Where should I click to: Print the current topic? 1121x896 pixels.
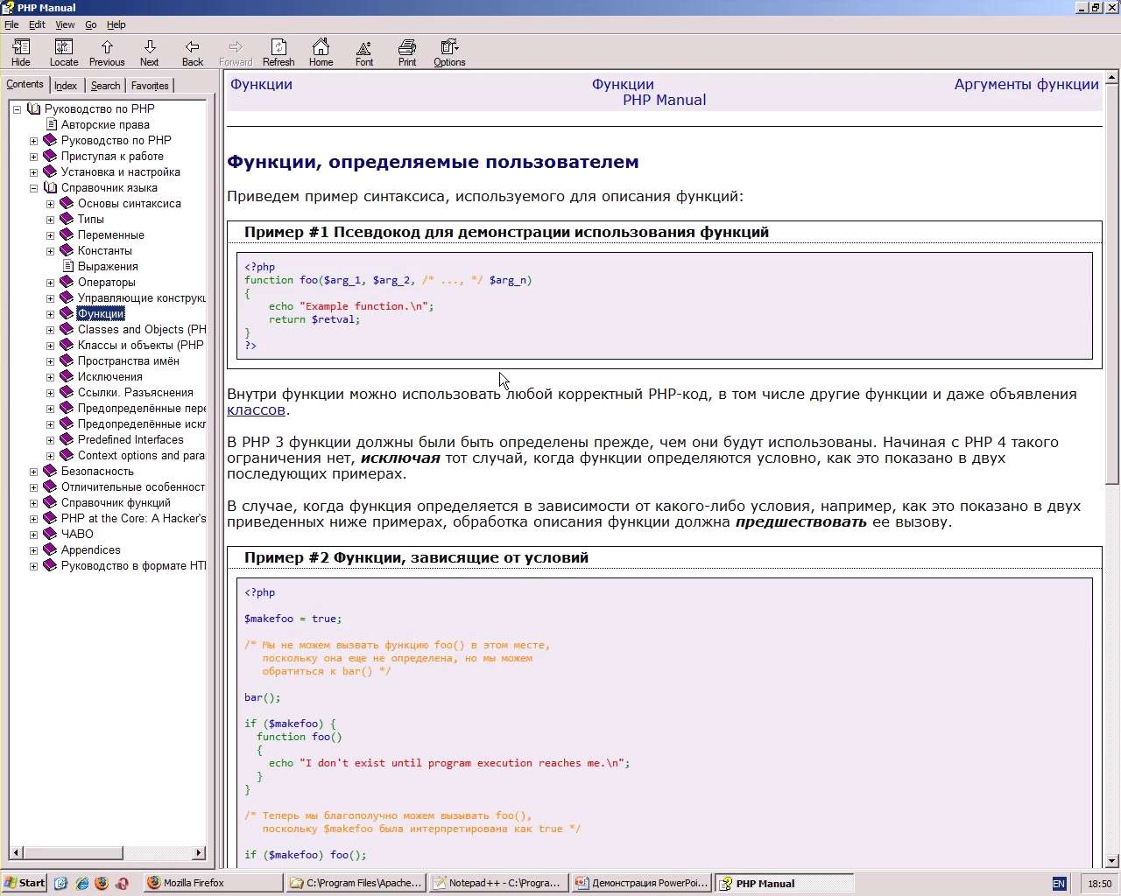point(407,52)
